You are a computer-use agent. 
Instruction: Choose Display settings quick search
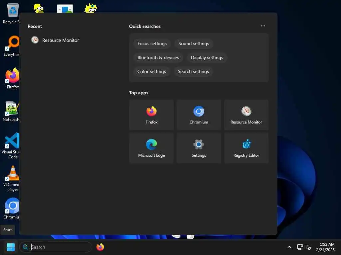pos(207,57)
